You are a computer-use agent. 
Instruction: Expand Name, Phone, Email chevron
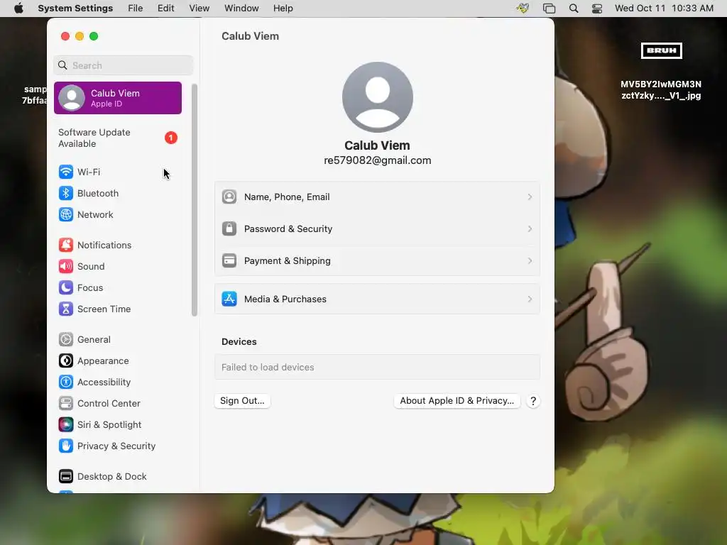(x=530, y=197)
